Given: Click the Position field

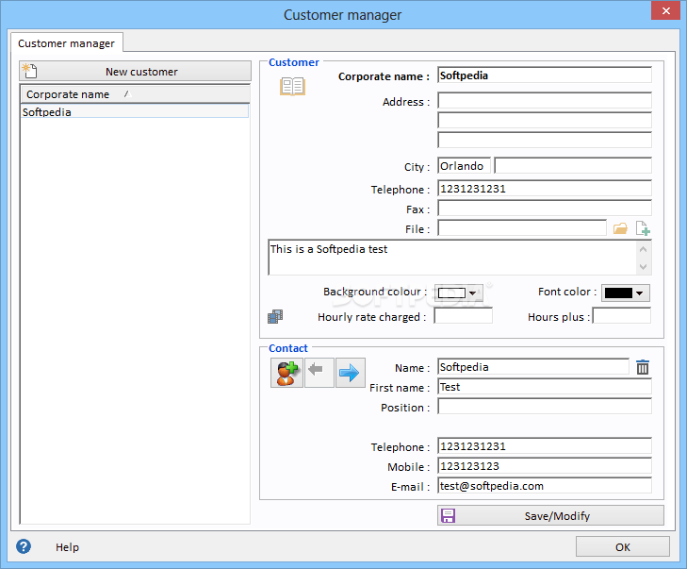Looking at the screenshot, I should pyautogui.click(x=545, y=407).
